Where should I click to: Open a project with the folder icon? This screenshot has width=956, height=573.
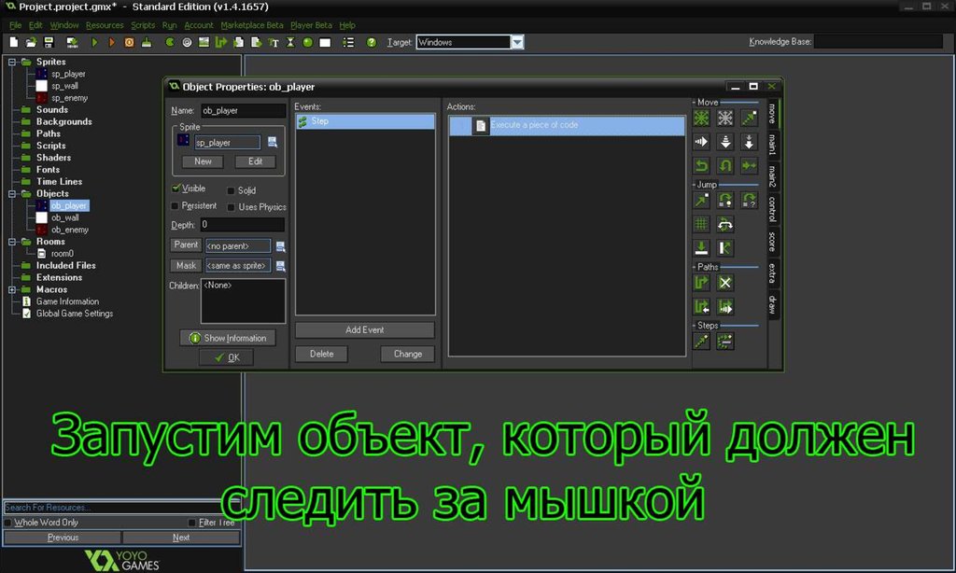(x=31, y=42)
